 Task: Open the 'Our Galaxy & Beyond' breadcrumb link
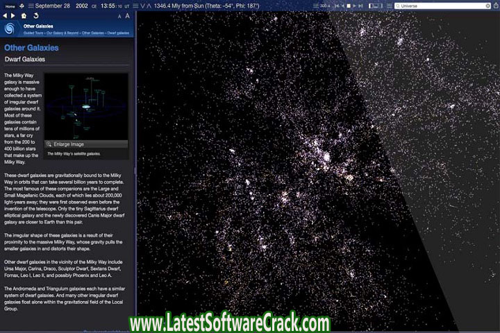(x=62, y=33)
